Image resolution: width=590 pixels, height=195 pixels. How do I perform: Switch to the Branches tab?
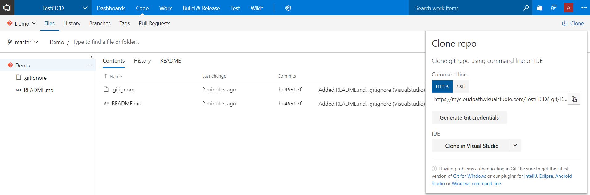pos(100,23)
